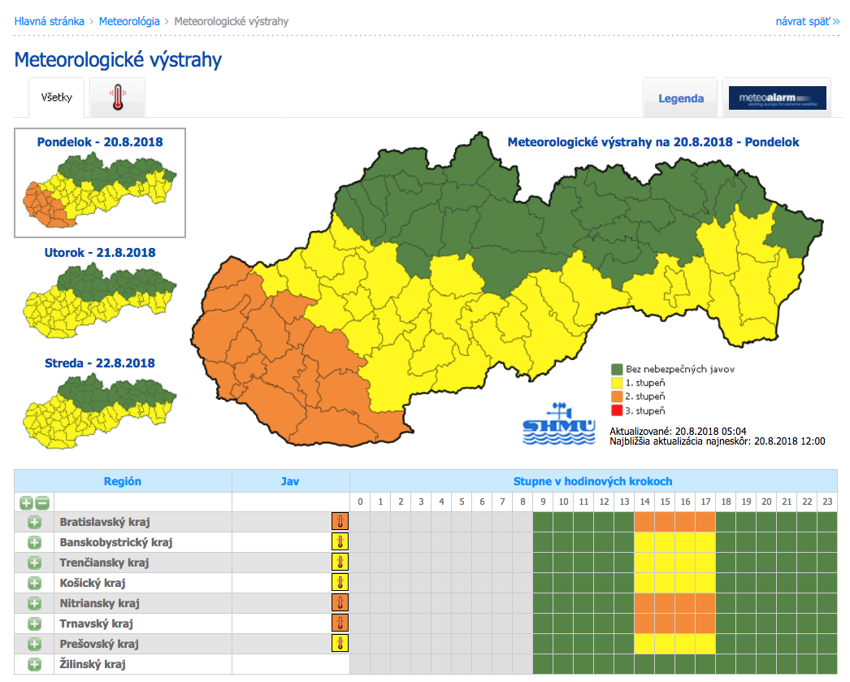850x682 pixels.
Task: Click the Bratislavský kraj heat warning icon
Action: click(x=340, y=522)
